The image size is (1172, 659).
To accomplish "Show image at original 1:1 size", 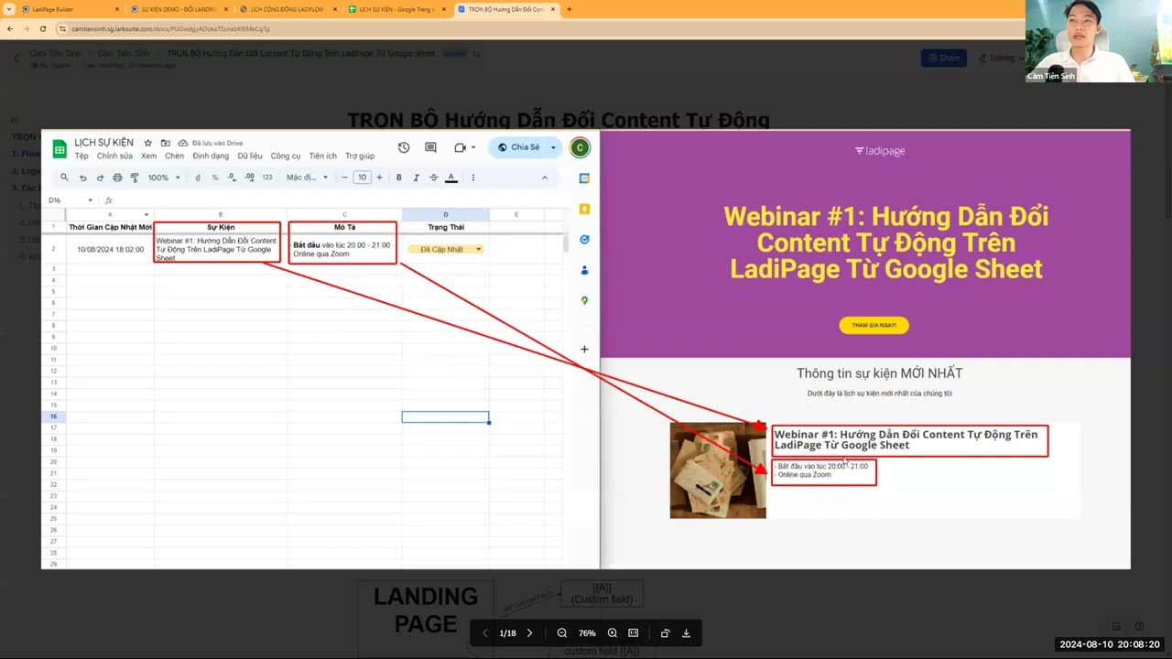I will point(634,633).
